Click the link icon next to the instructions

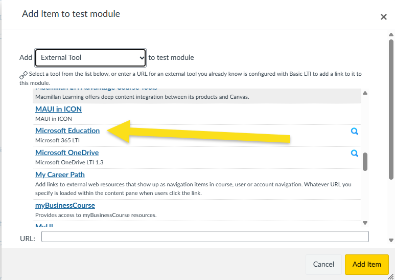tap(24, 75)
